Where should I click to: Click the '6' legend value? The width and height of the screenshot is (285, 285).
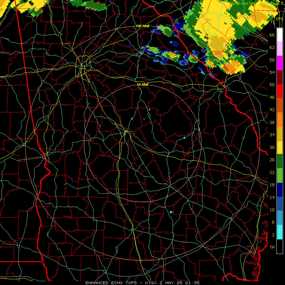tap(273, 222)
